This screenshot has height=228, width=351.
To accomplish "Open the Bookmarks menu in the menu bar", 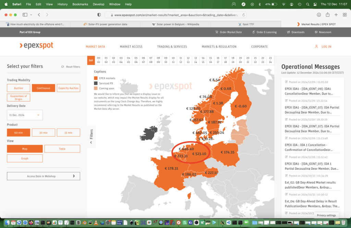I will point(80,4).
